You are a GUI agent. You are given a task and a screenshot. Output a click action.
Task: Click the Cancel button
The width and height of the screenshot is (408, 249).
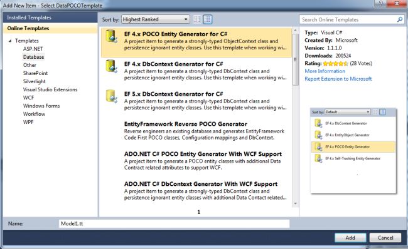pos(385,238)
